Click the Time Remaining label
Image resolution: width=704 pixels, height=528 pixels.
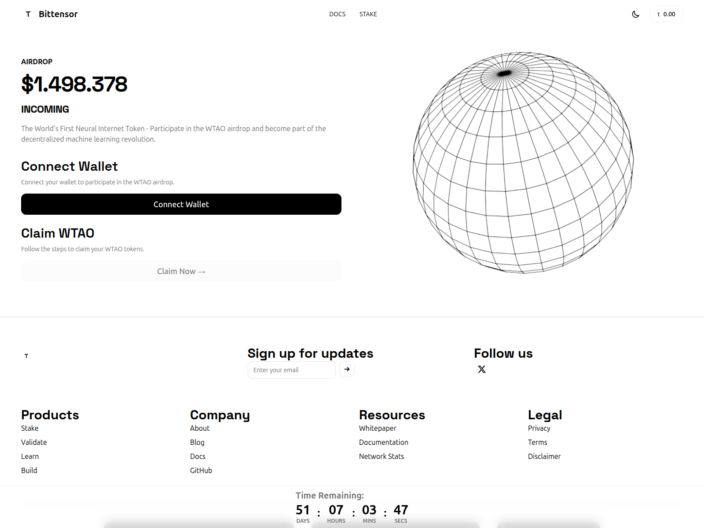[x=330, y=495]
